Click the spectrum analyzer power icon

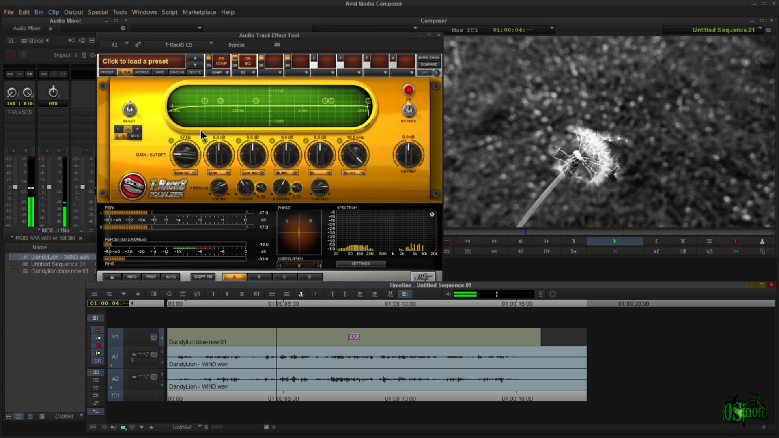(x=432, y=214)
